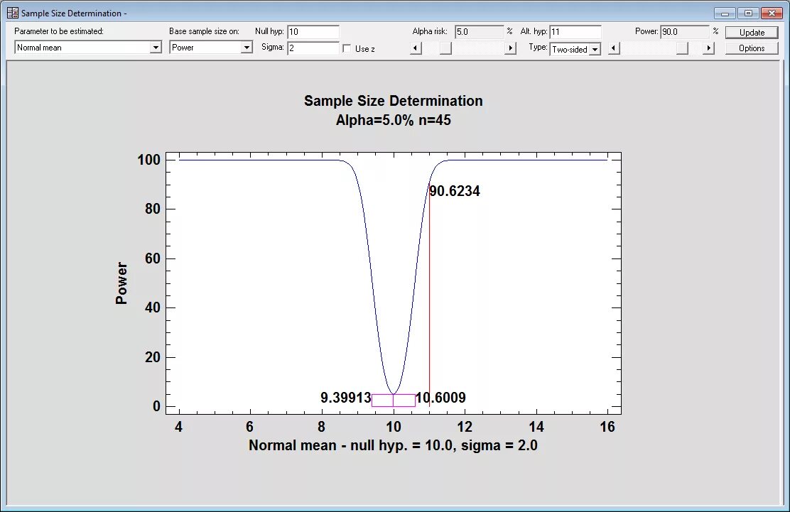Image resolution: width=790 pixels, height=512 pixels.
Task: Click the Power percentage field
Action: (685, 32)
